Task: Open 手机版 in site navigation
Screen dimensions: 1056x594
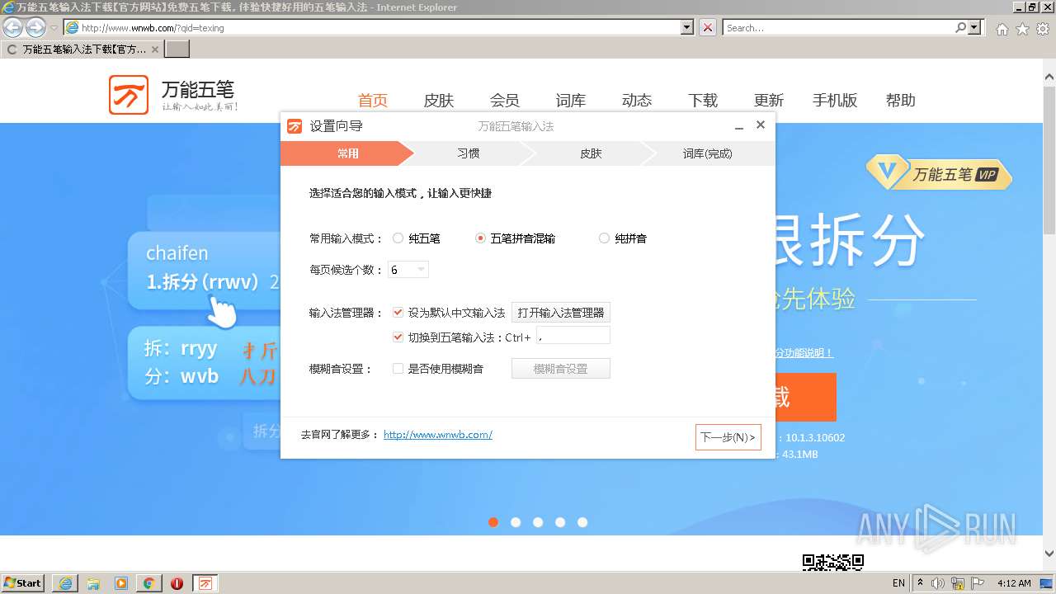Action: tap(835, 101)
